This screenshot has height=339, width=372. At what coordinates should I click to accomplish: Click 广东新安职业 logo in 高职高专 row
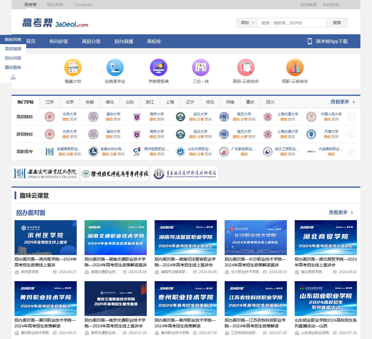tap(224, 152)
